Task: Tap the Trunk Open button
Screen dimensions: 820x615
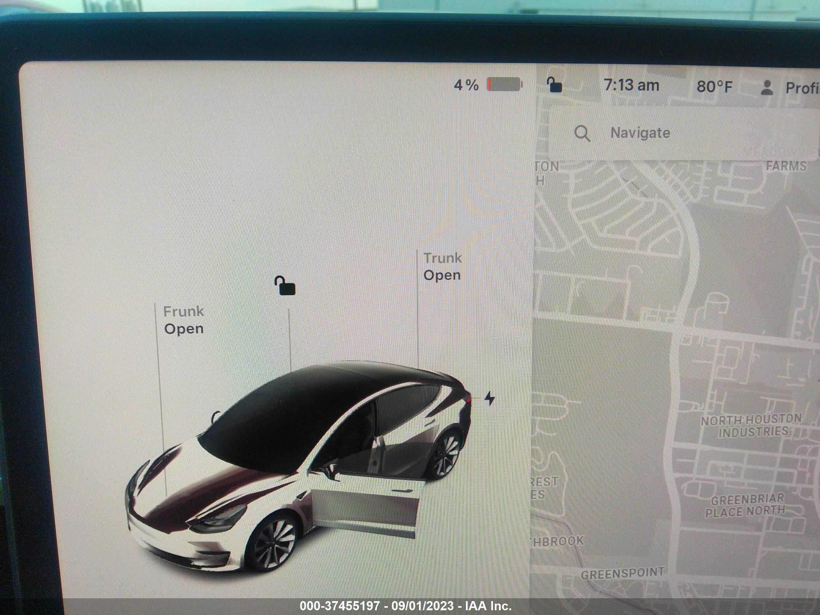Action: (443, 267)
